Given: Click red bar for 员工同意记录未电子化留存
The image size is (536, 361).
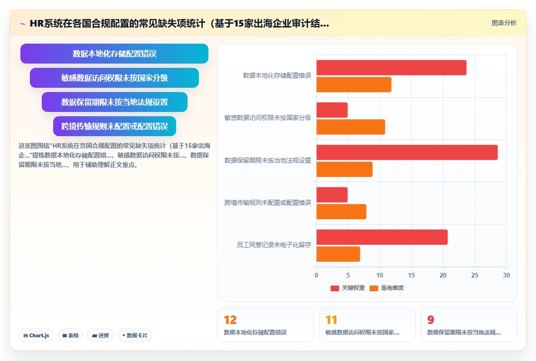Looking at the screenshot, I should 382,237.
